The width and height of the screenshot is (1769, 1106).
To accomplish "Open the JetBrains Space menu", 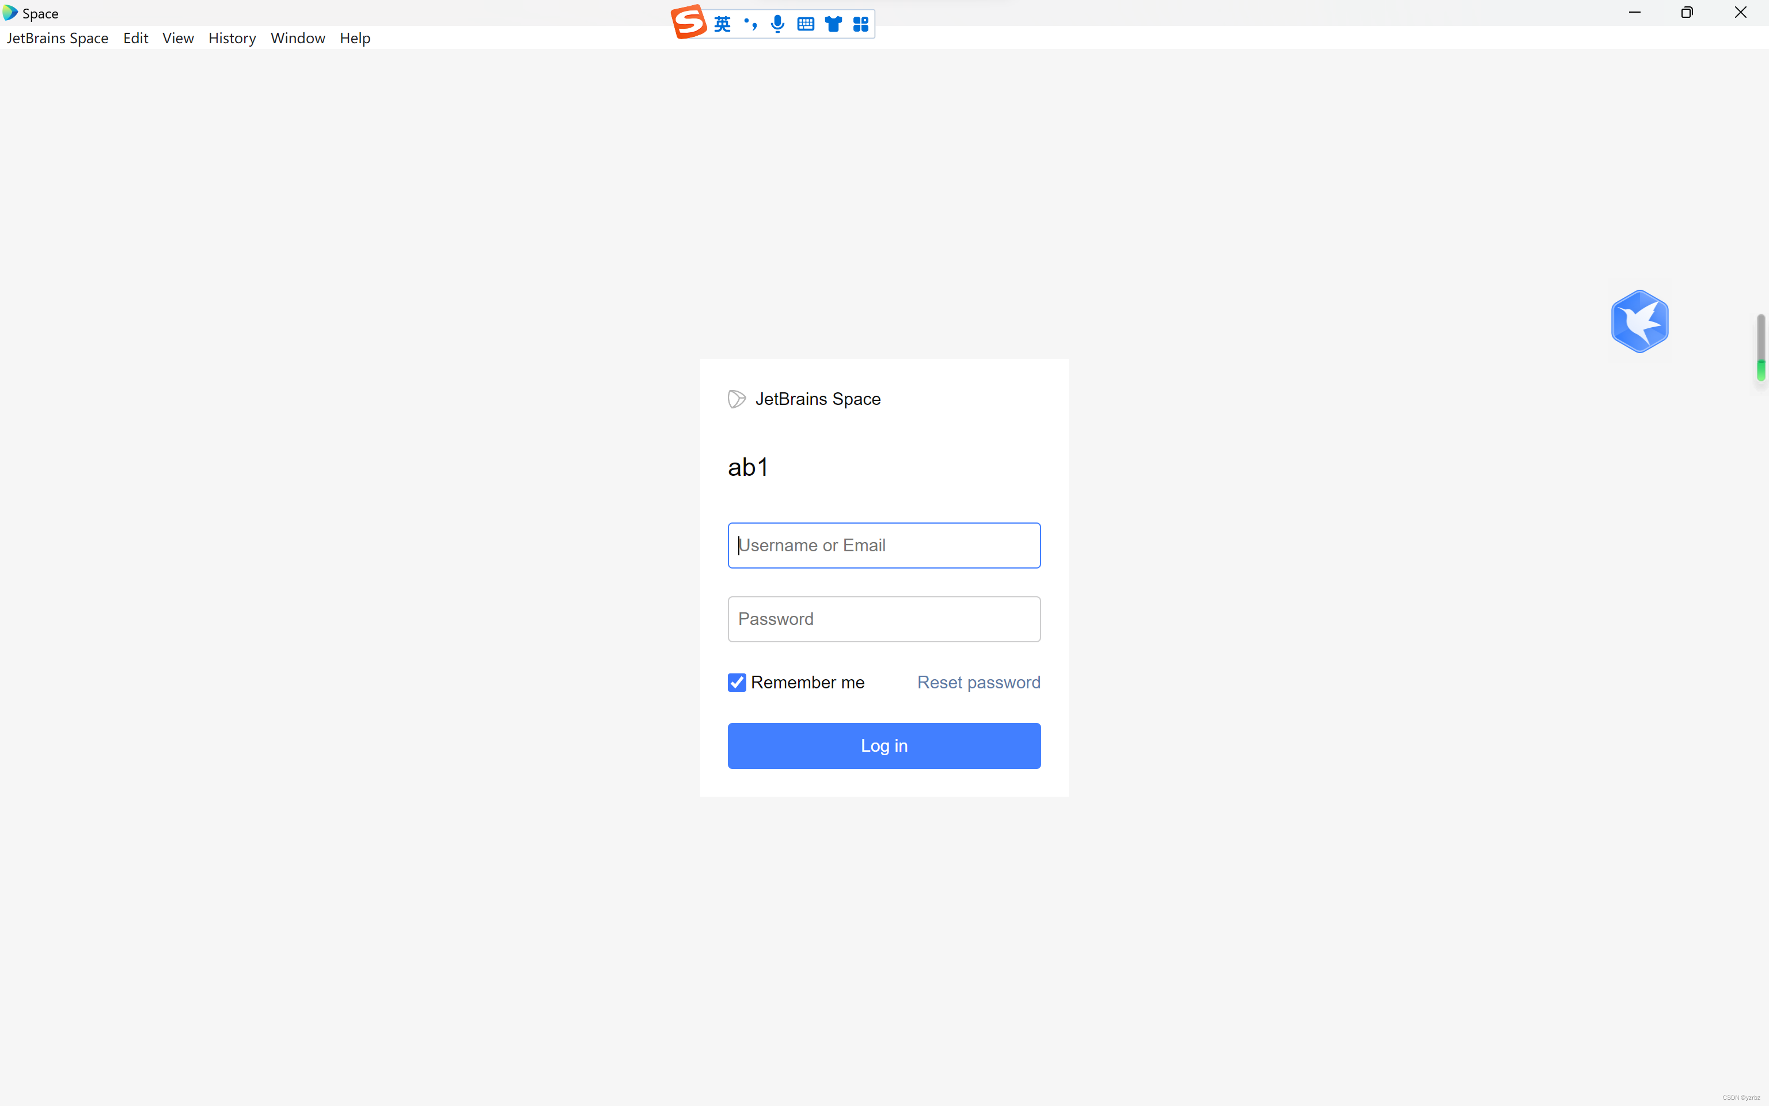I will [x=58, y=38].
